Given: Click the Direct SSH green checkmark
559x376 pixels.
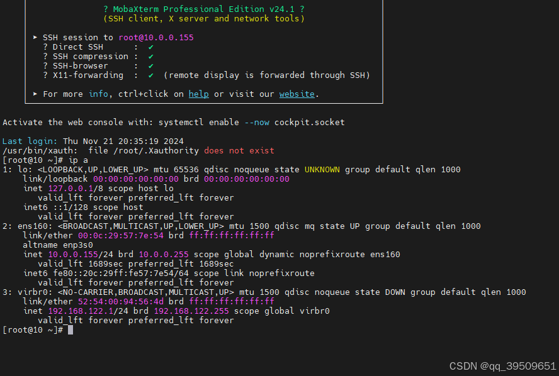Looking at the screenshot, I should click(151, 47).
